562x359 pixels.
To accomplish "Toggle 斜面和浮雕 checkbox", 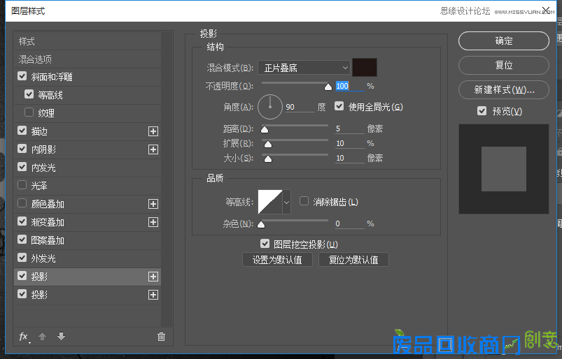I will pos(22,76).
